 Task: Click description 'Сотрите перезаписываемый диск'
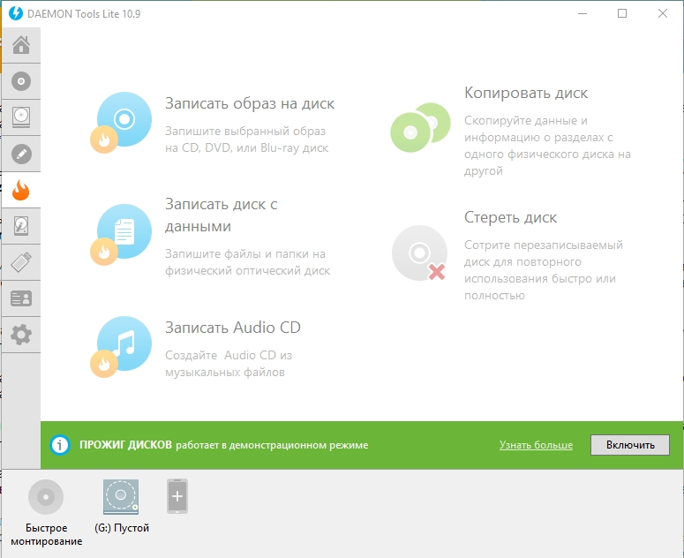tap(544, 270)
